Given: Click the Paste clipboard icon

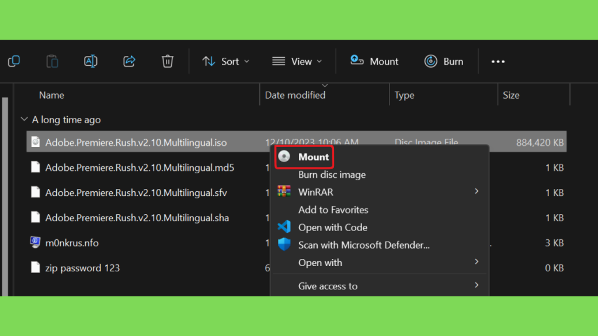Looking at the screenshot, I should coord(52,61).
